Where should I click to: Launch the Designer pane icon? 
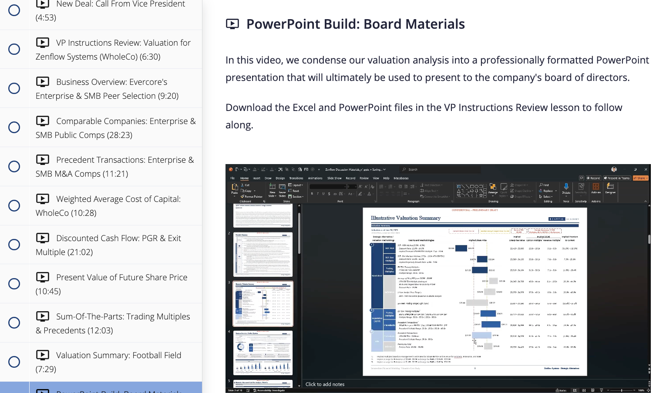(610, 187)
